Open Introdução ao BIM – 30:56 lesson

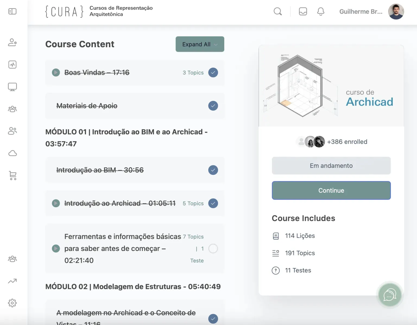coord(100,170)
